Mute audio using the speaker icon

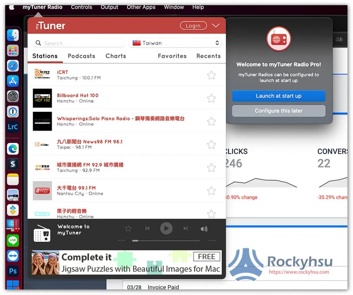click(x=204, y=229)
